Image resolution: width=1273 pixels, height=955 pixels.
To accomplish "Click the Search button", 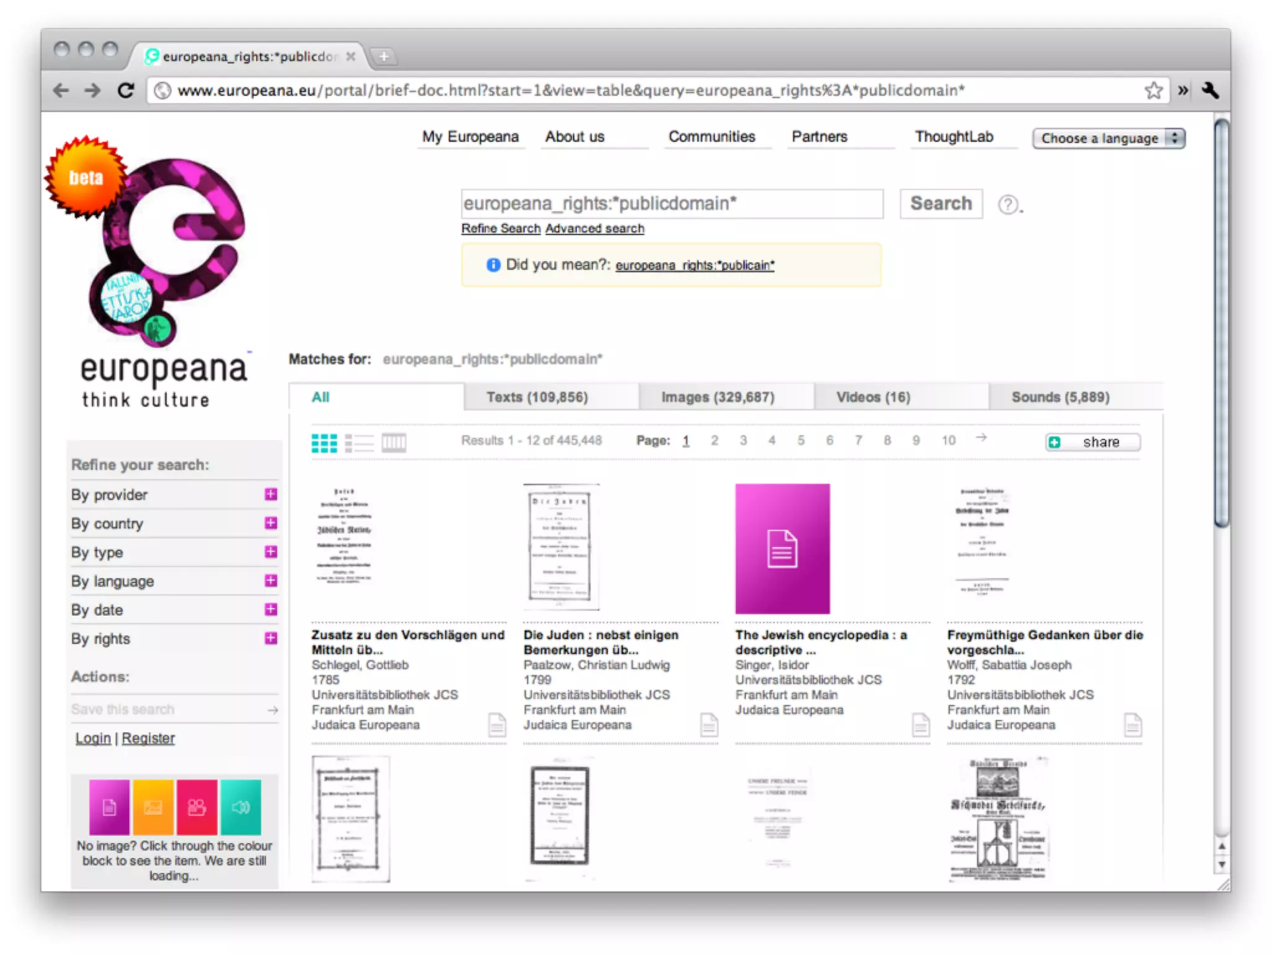I will (940, 204).
